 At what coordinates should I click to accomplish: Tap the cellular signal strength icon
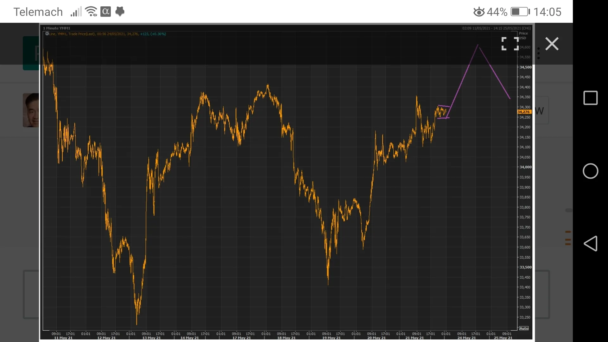click(x=76, y=12)
